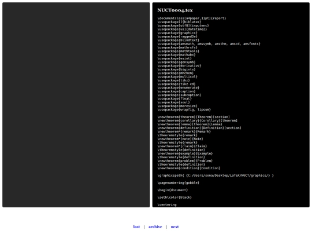Open the 'archive' link
Image resolution: width=312 pixels, height=234 pixels.
pyautogui.click(x=155, y=226)
